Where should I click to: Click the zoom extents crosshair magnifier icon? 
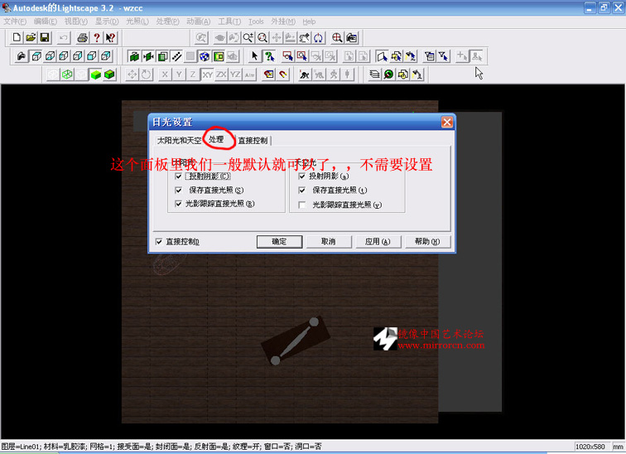[x=337, y=37]
